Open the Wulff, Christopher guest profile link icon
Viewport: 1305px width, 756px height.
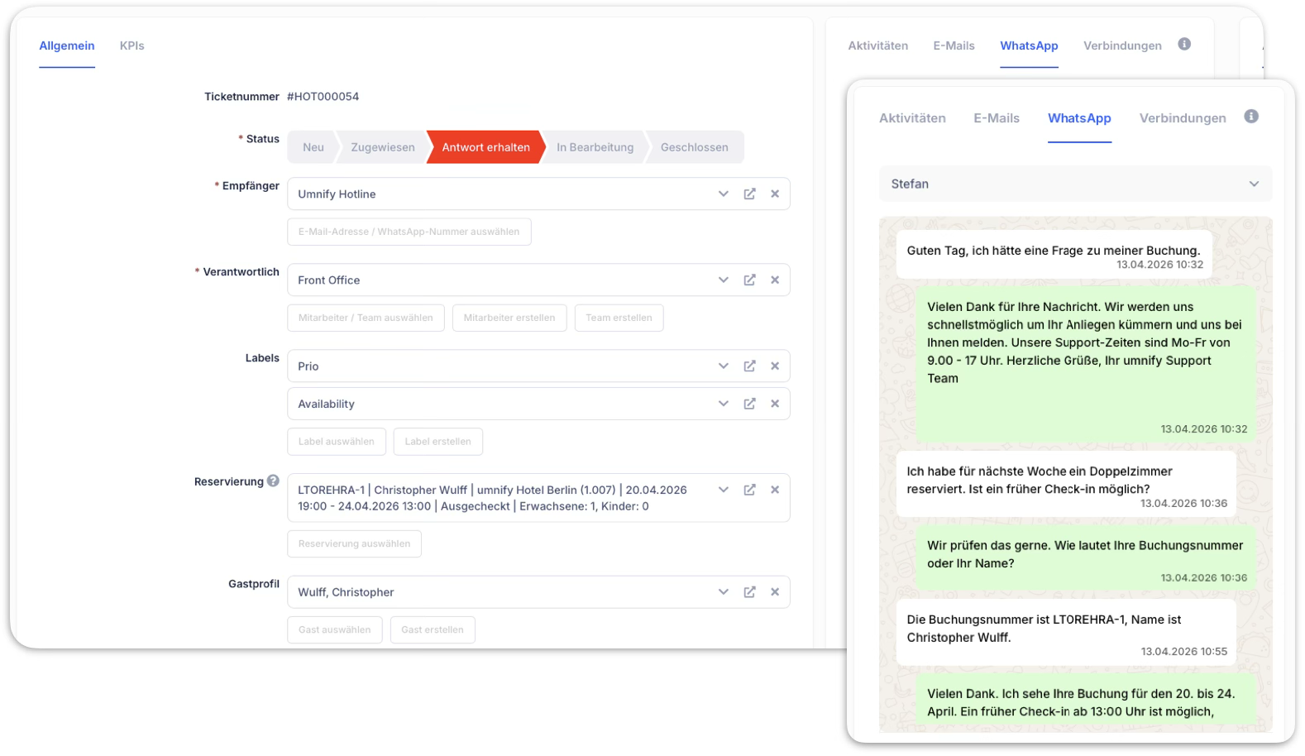pyautogui.click(x=749, y=592)
